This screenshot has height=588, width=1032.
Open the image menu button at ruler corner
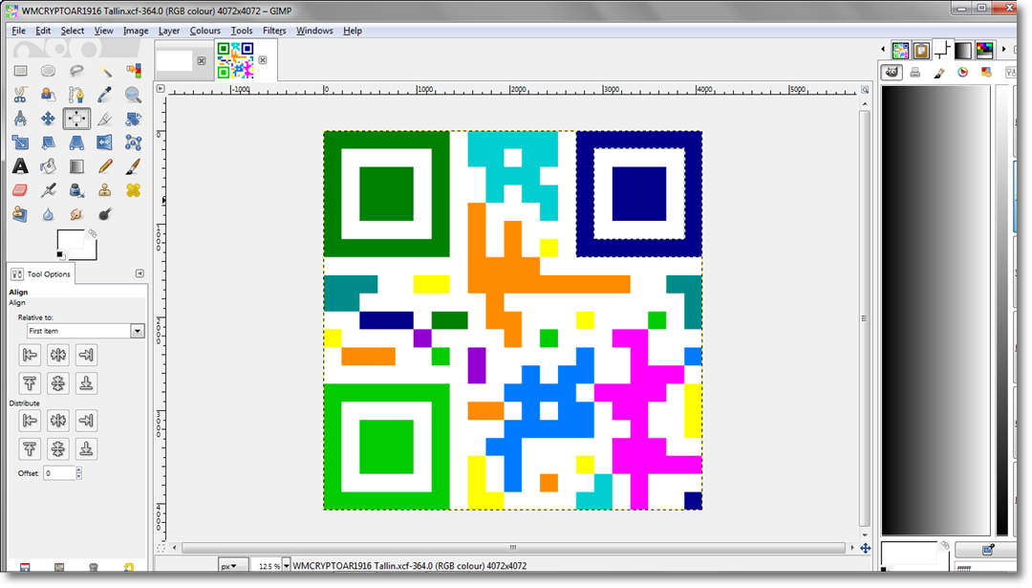click(x=161, y=88)
